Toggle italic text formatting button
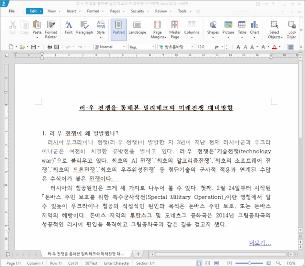This screenshot has height=267, width=305. [245, 47]
